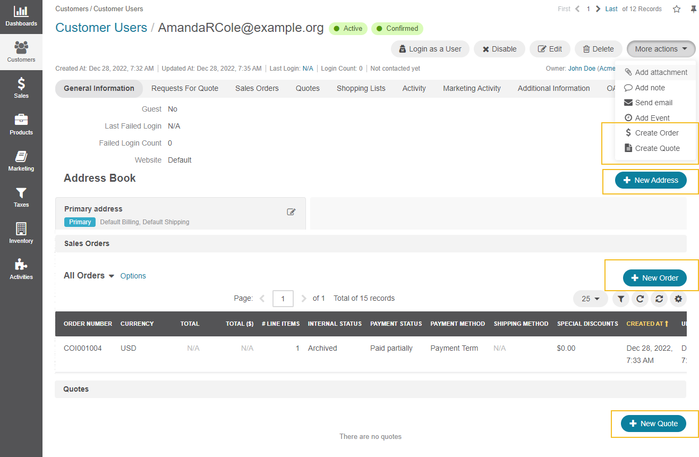This screenshot has width=699, height=457.
Task: Click the Login as a User button
Action: (430, 49)
